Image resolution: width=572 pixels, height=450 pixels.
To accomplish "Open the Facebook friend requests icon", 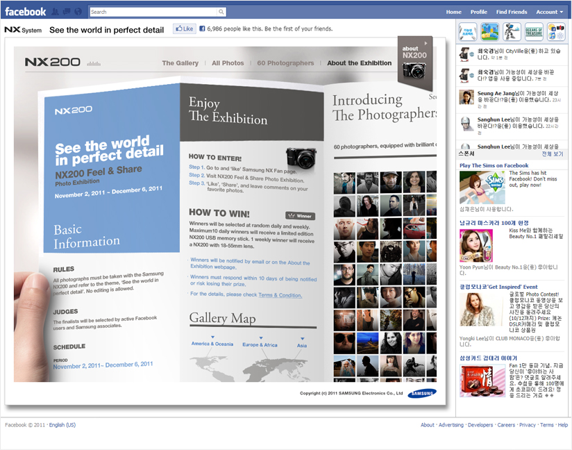I will (x=56, y=12).
